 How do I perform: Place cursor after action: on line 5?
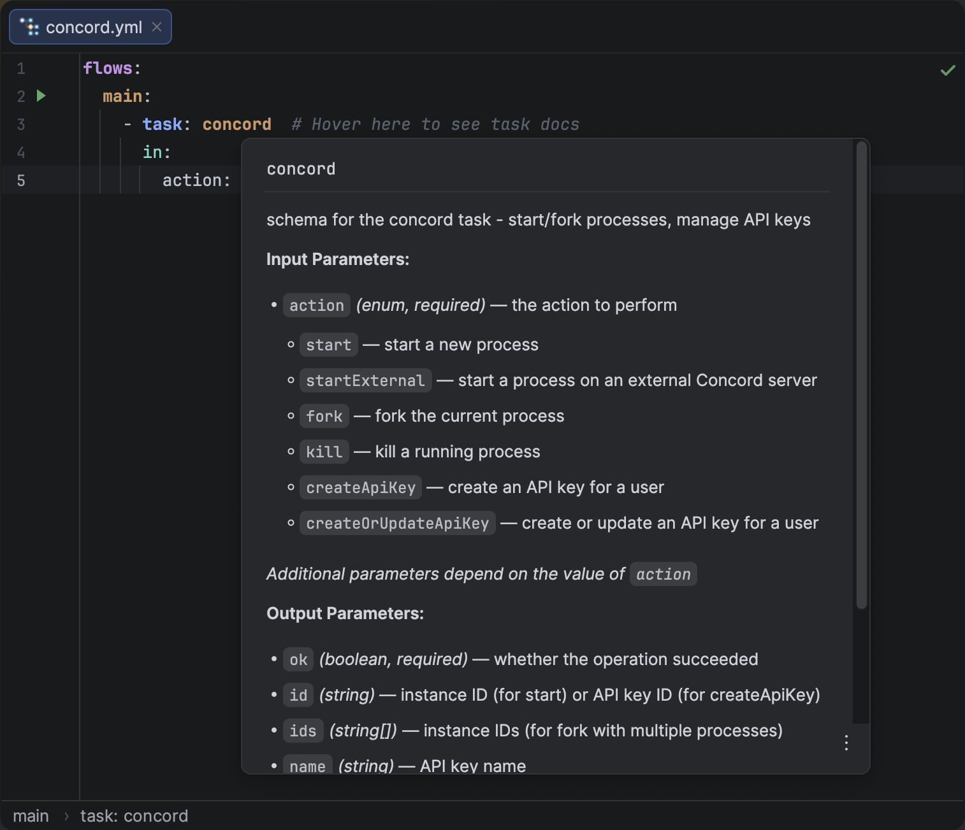[232, 181]
